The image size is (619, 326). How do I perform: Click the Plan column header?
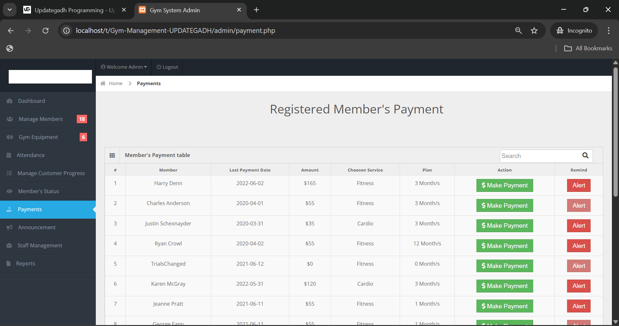427,170
